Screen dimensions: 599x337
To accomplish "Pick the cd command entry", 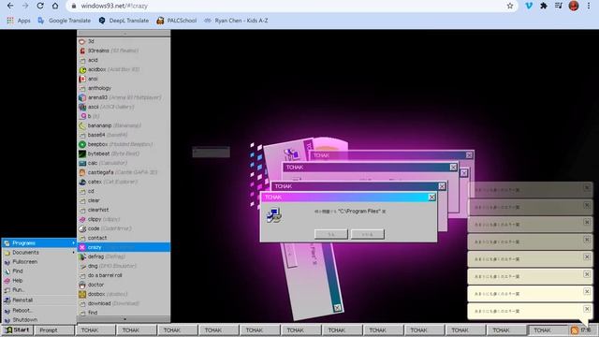I will coord(124,191).
